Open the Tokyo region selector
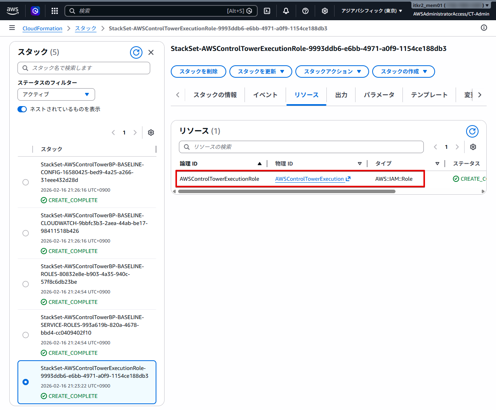The image size is (496, 410). click(x=371, y=11)
